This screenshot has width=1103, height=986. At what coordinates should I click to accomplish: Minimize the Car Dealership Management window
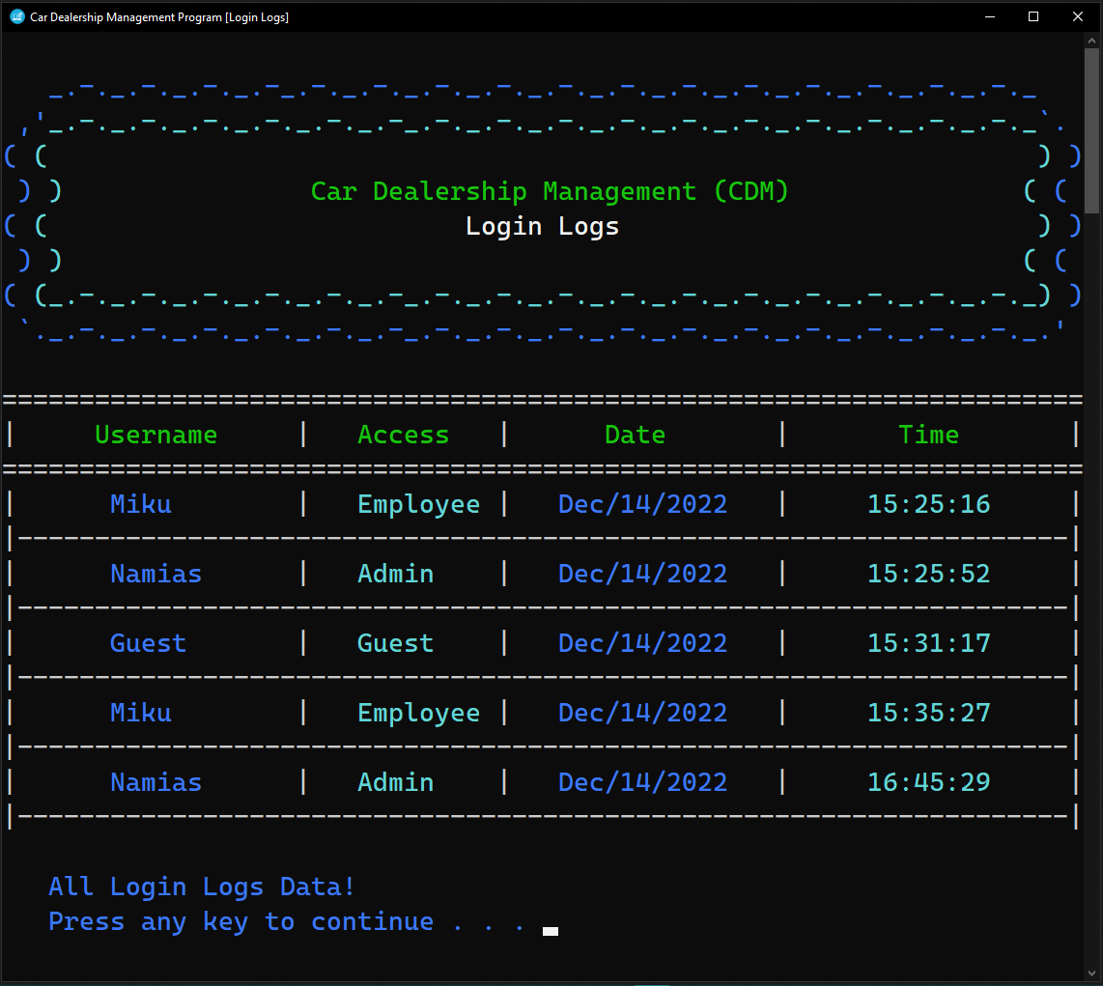[990, 16]
